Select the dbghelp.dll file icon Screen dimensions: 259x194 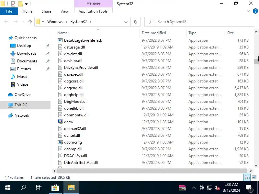(60, 94)
